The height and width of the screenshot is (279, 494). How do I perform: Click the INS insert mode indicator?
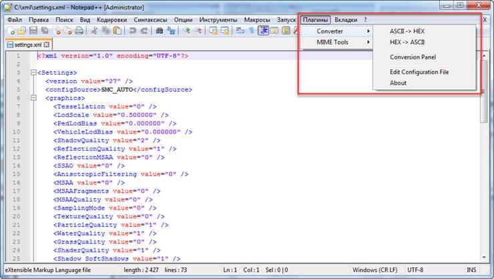(471, 270)
